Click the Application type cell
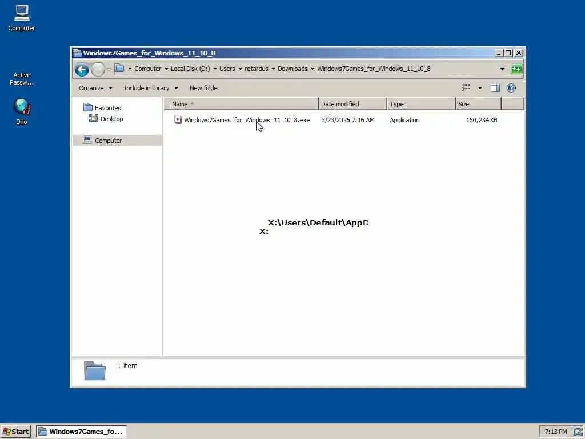 405,120
